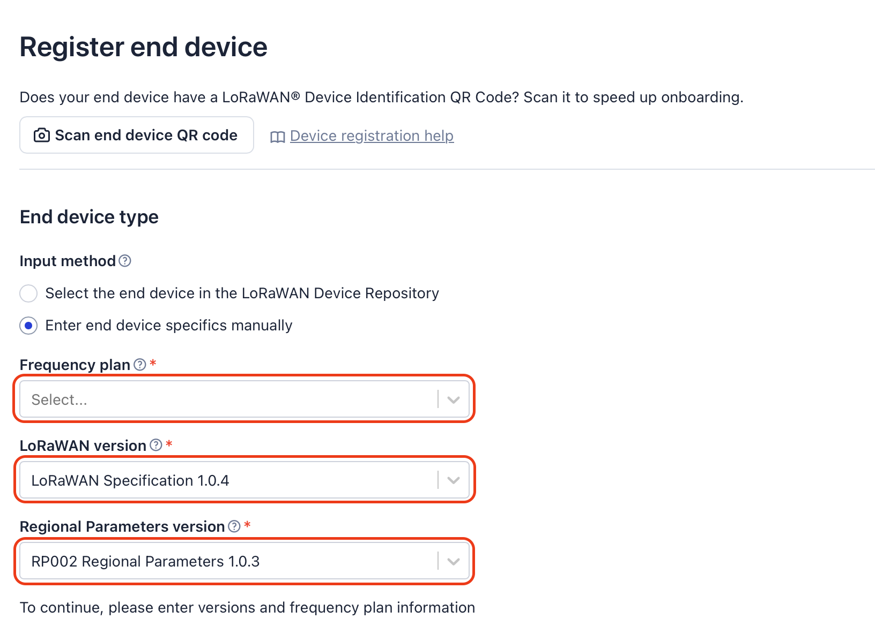875x634 pixels.
Task: Open the Frequency plan dropdown
Action: (231, 399)
